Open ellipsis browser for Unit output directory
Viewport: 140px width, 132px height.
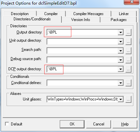tap(128, 42)
